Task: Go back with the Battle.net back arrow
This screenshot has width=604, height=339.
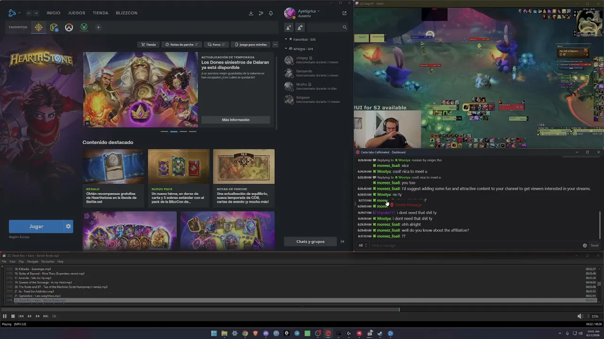Action: [29, 13]
